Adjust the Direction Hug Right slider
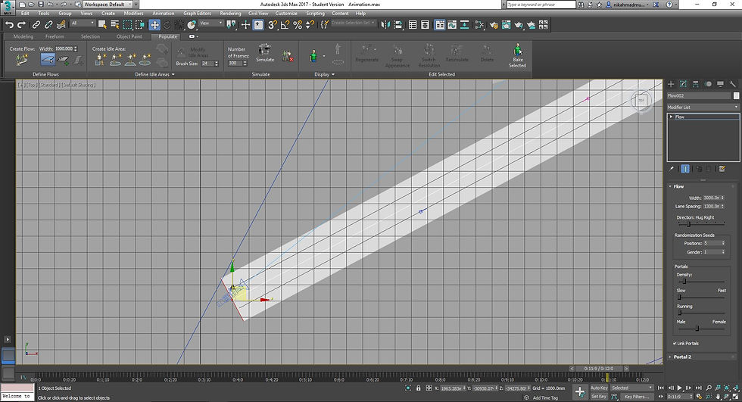The image size is (742, 402). pos(689,223)
